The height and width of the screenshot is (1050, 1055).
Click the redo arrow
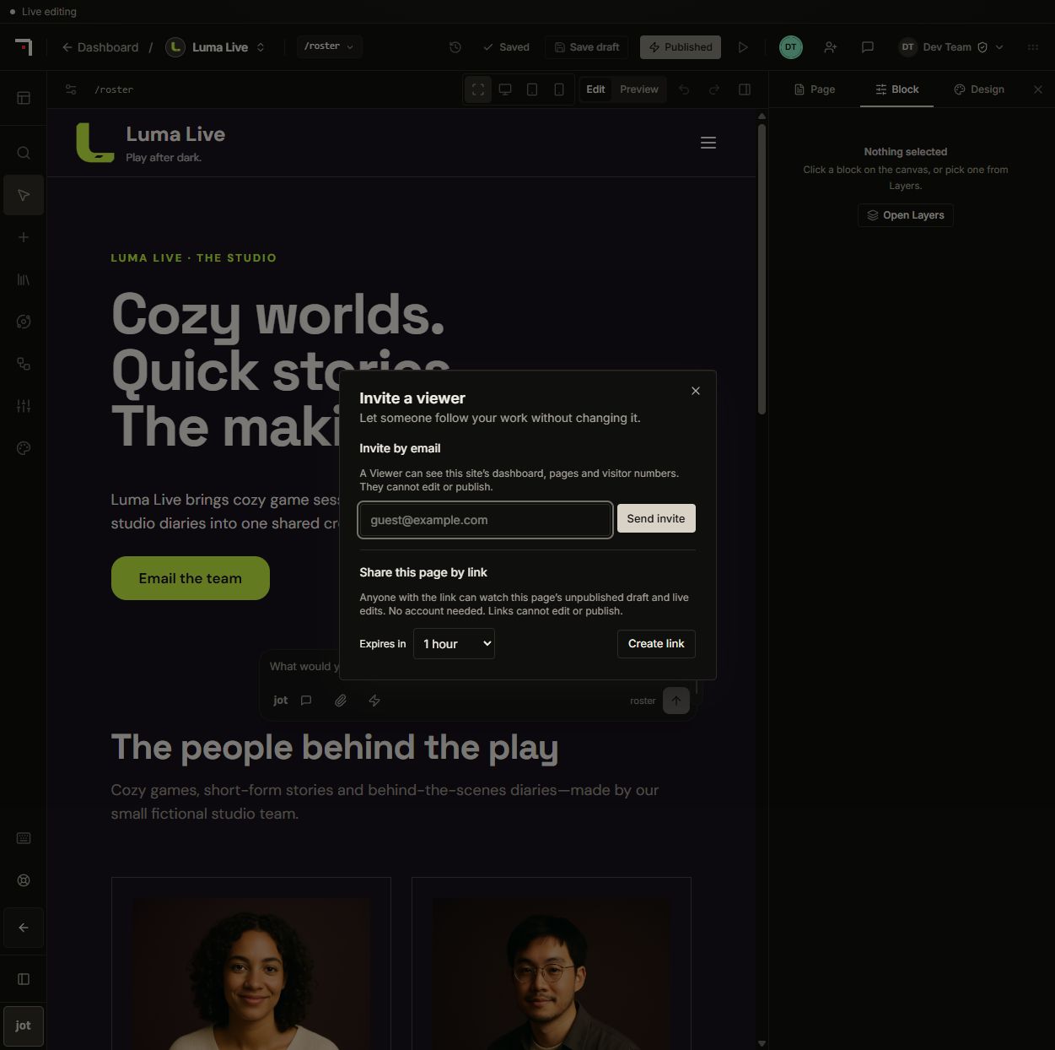714,89
